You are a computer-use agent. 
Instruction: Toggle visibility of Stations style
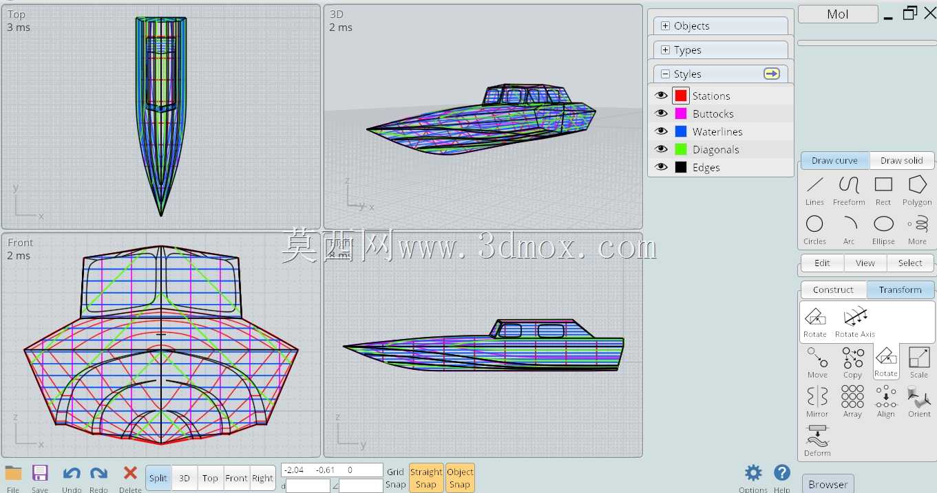pyautogui.click(x=662, y=96)
